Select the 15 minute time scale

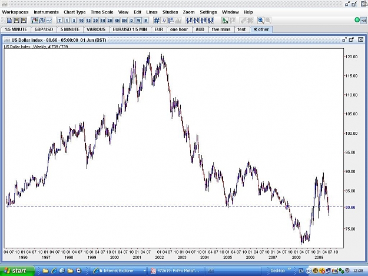(x=88, y=21)
